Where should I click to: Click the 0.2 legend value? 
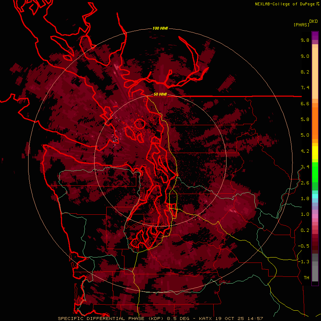pos(305,230)
